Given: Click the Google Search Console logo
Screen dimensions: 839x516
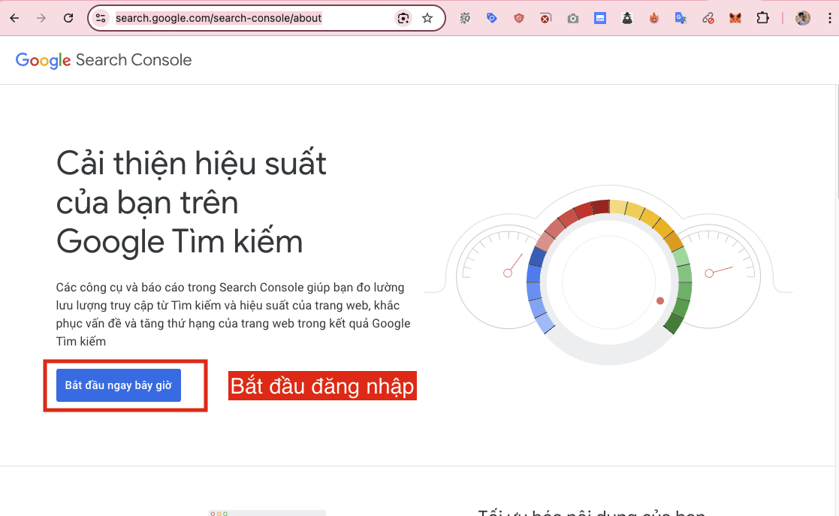Looking at the screenshot, I should pyautogui.click(x=103, y=60).
